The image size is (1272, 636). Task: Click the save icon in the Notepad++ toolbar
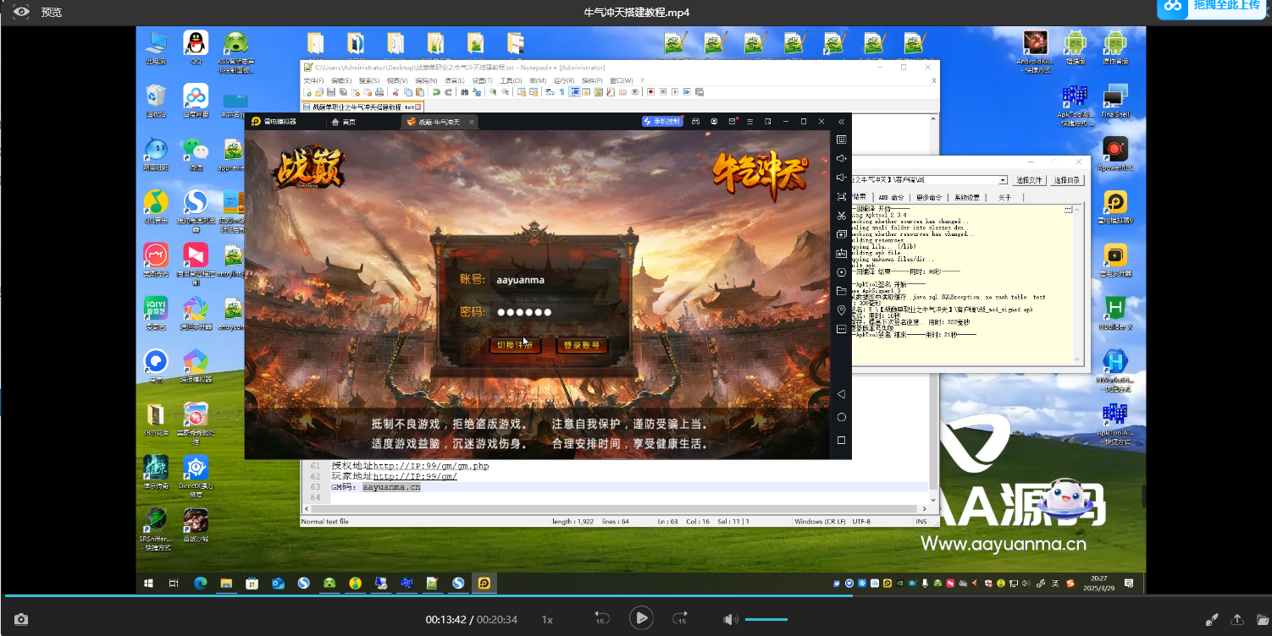(x=331, y=91)
